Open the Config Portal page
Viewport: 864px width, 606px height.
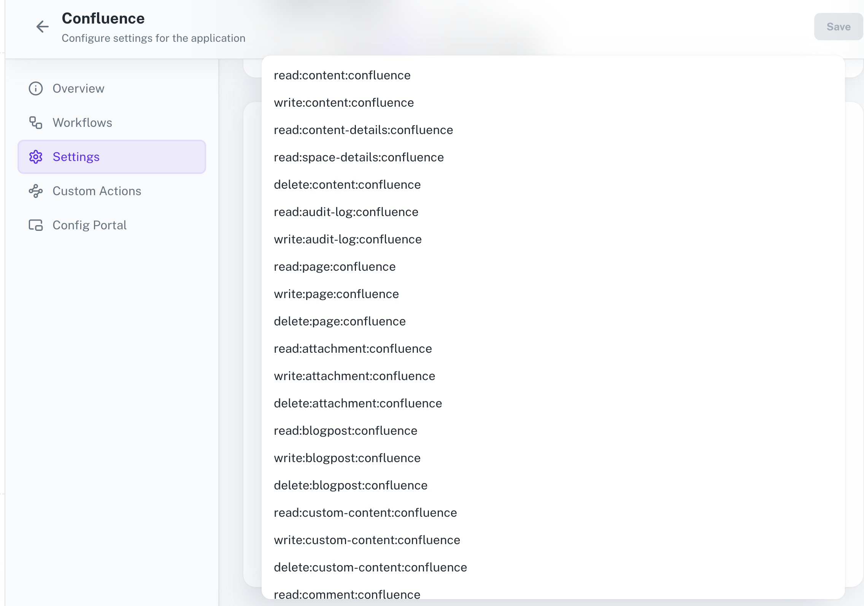coord(89,225)
